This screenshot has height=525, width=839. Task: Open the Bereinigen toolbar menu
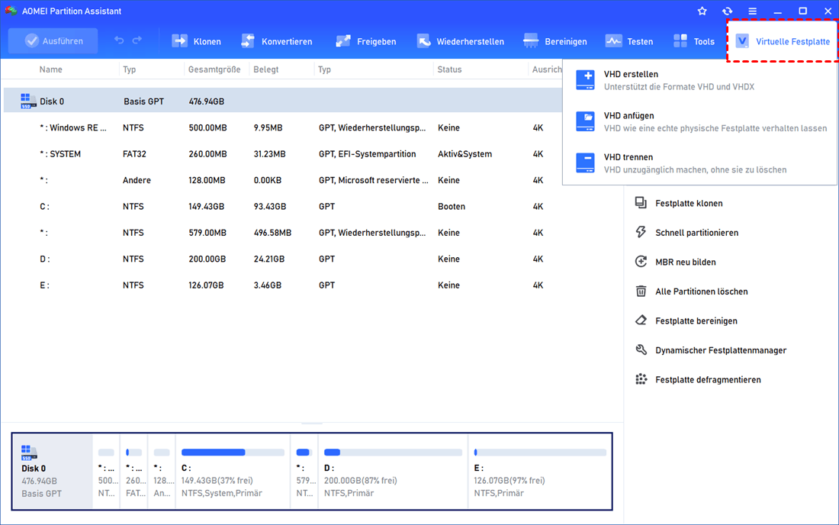pyautogui.click(x=555, y=41)
